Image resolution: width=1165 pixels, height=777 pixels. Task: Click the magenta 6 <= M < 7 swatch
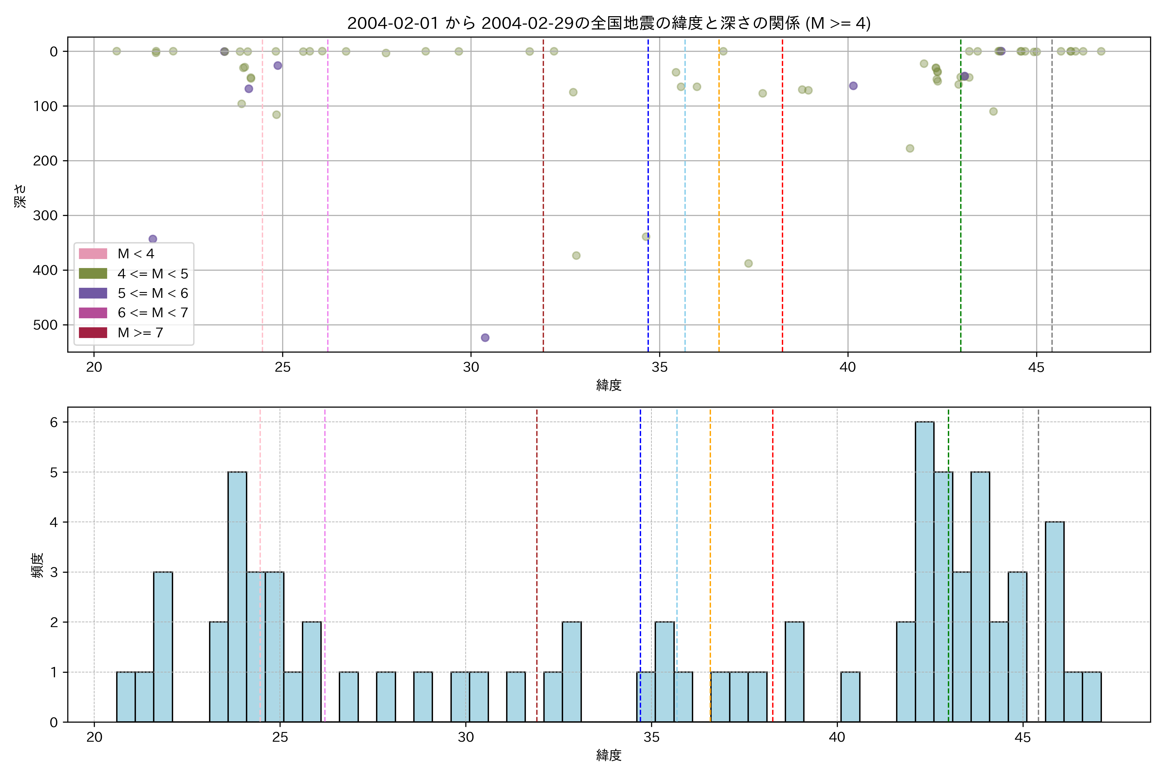pos(93,313)
